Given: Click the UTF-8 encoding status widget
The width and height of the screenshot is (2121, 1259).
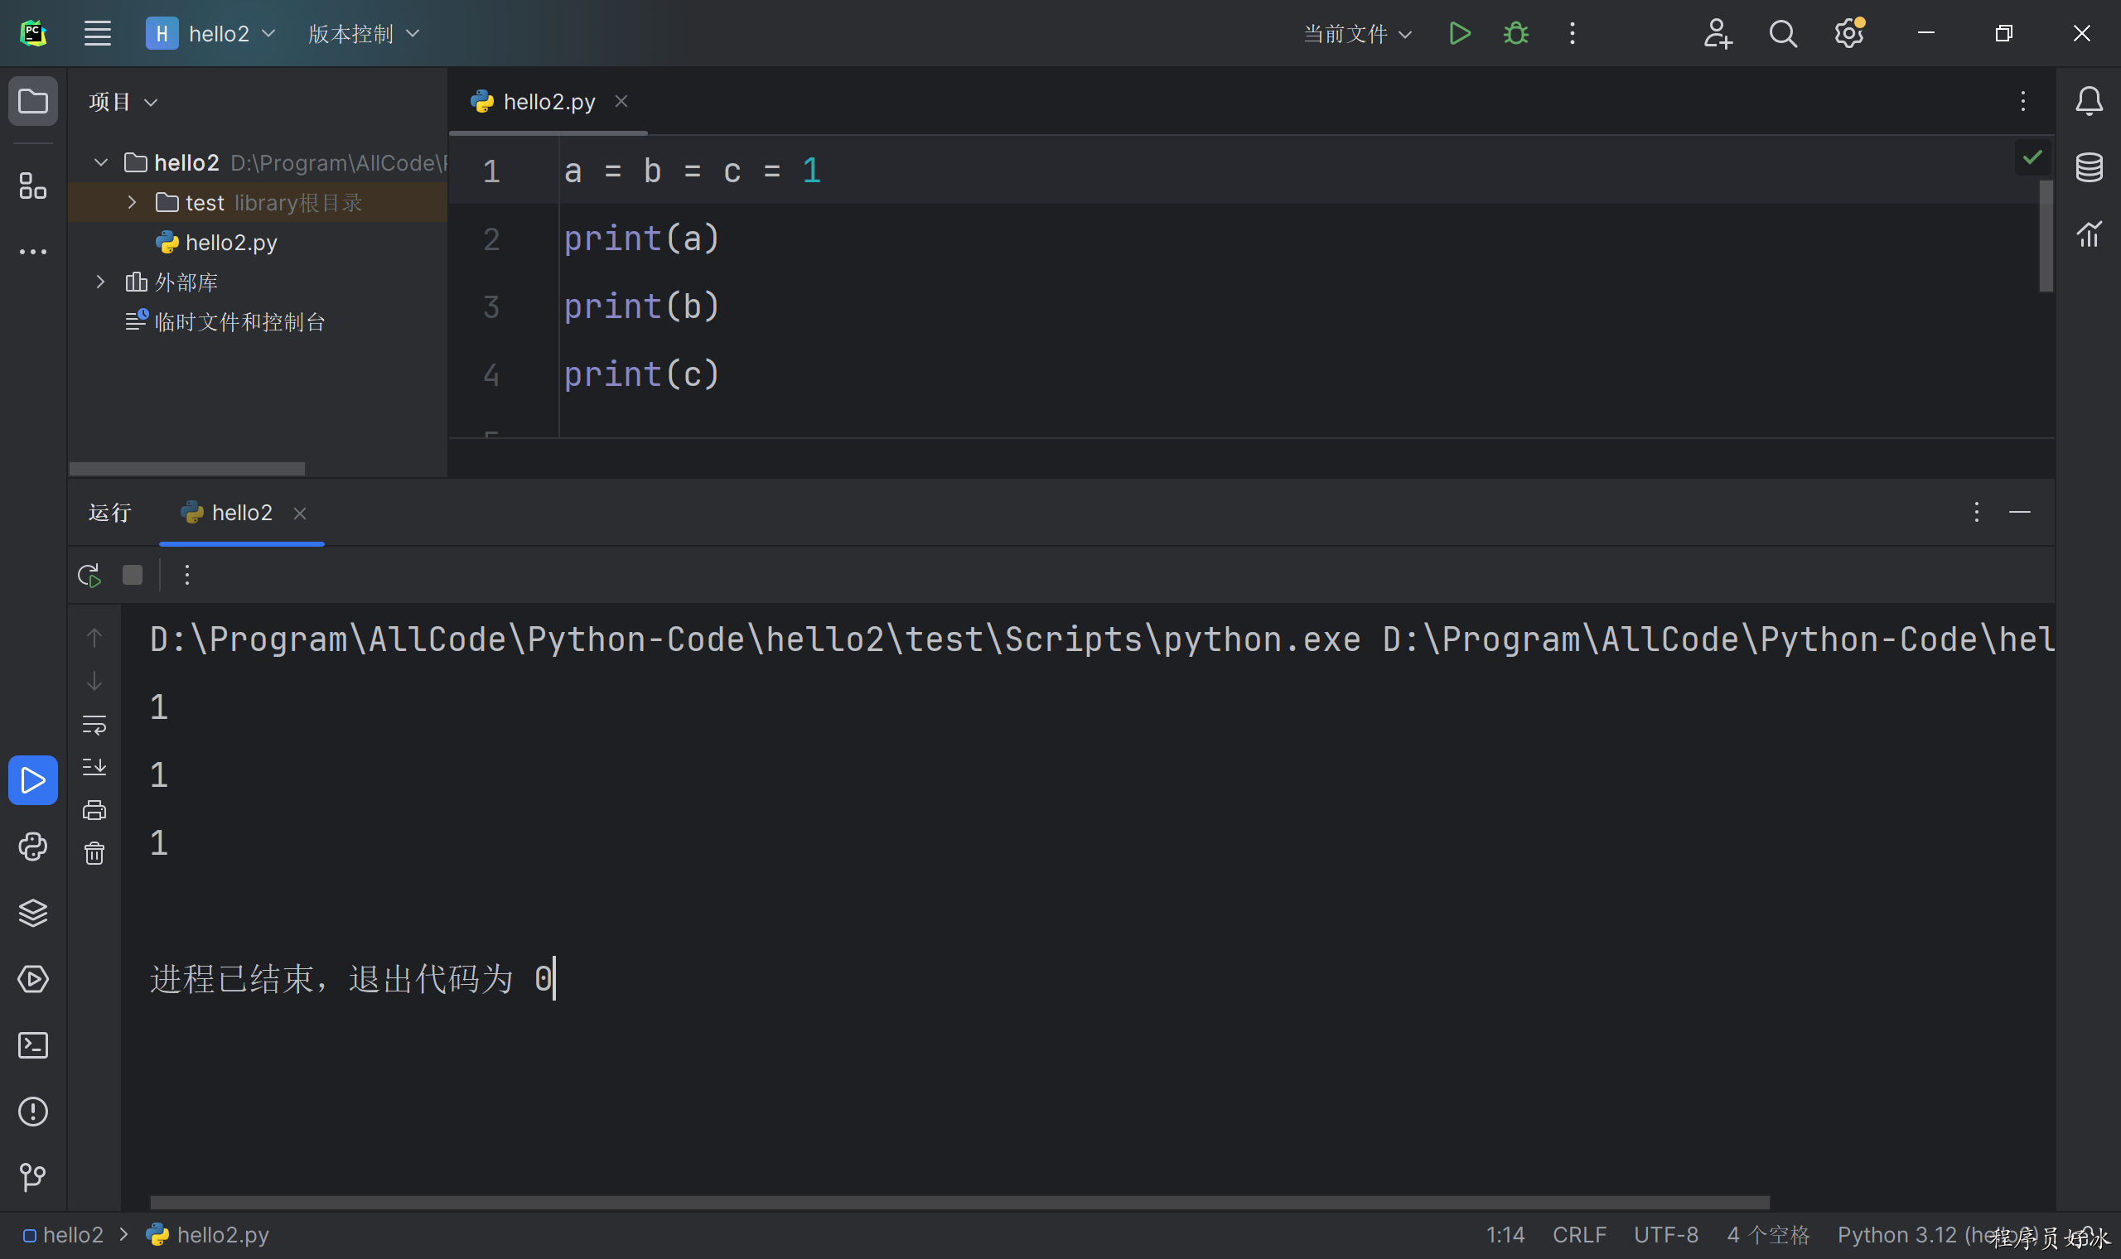Looking at the screenshot, I should tap(1665, 1235).
